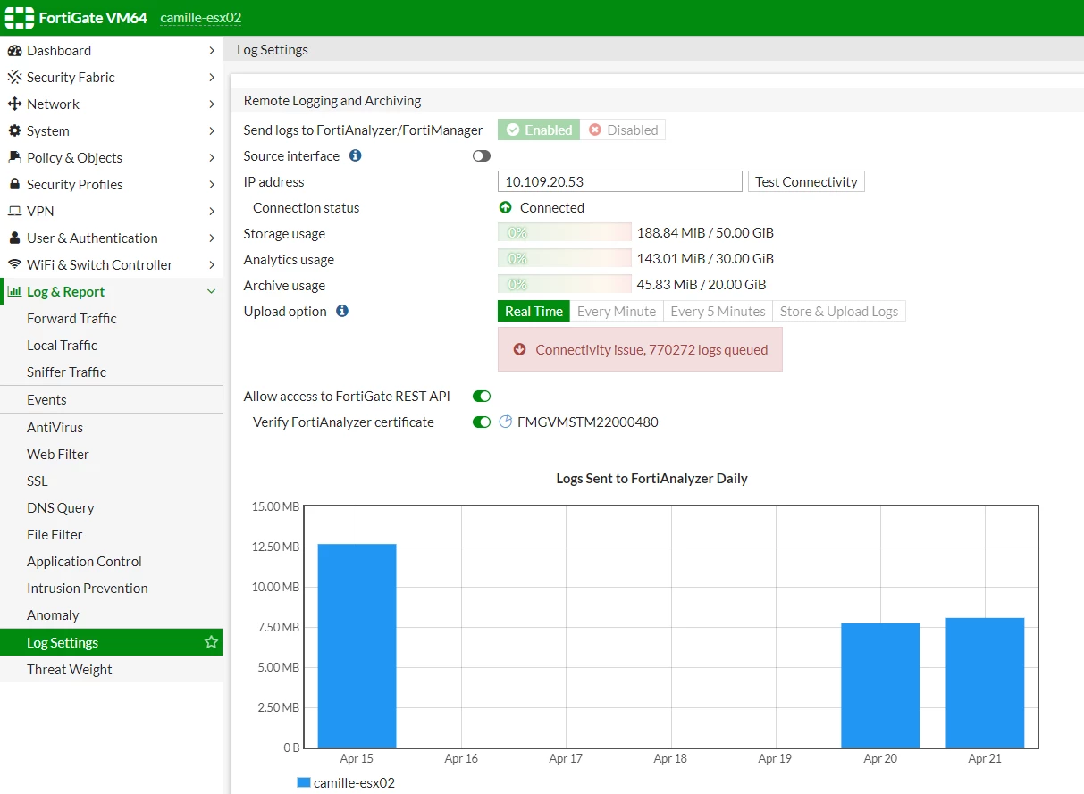
Task: Choose Store & Upload Logs option
Action: click(839, 311)
